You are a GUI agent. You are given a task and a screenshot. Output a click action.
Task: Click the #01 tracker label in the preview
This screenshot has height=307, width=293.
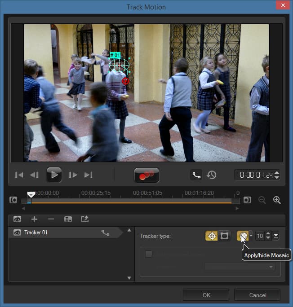pos(115,55)
